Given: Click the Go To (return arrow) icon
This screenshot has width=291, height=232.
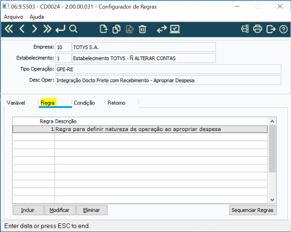Looking at the screenshot, I should click(60, 29).
